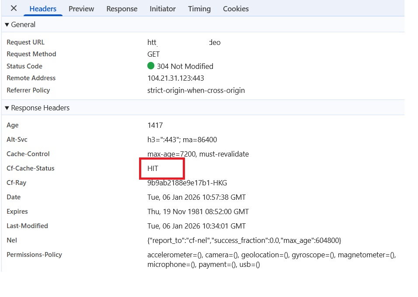Click the green status code indicator
Screen dimensions: 418x297
(x=151, y=66)
